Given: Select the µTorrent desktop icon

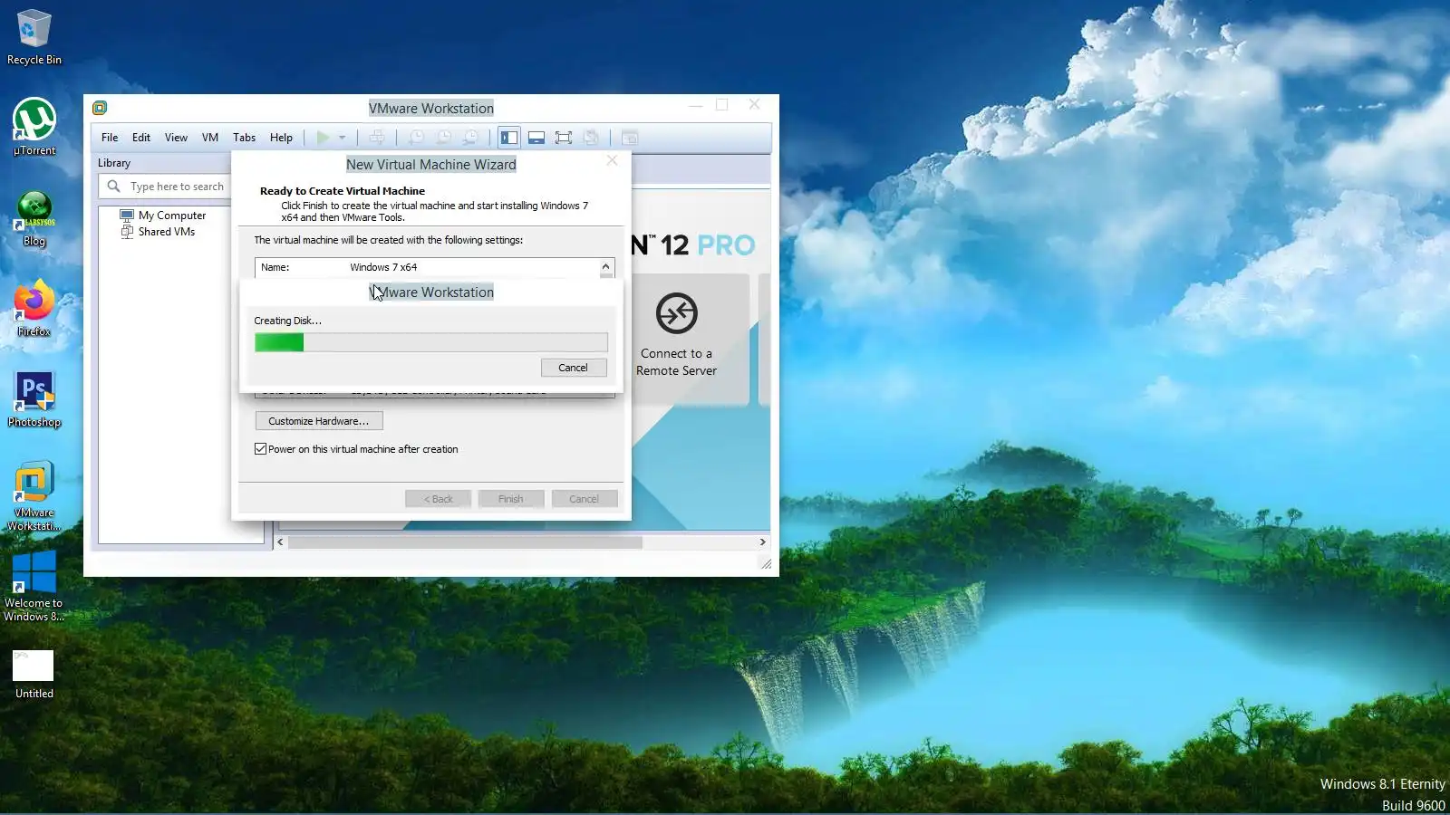Looking at the screenshot, I should click(34, 127).
